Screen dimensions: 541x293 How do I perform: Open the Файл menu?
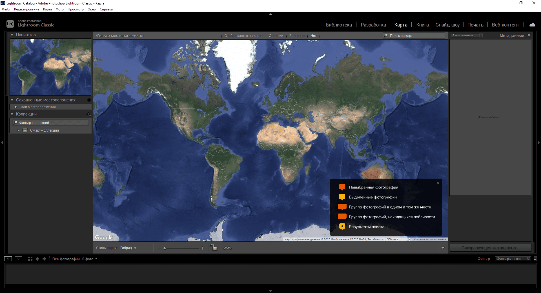6,9
